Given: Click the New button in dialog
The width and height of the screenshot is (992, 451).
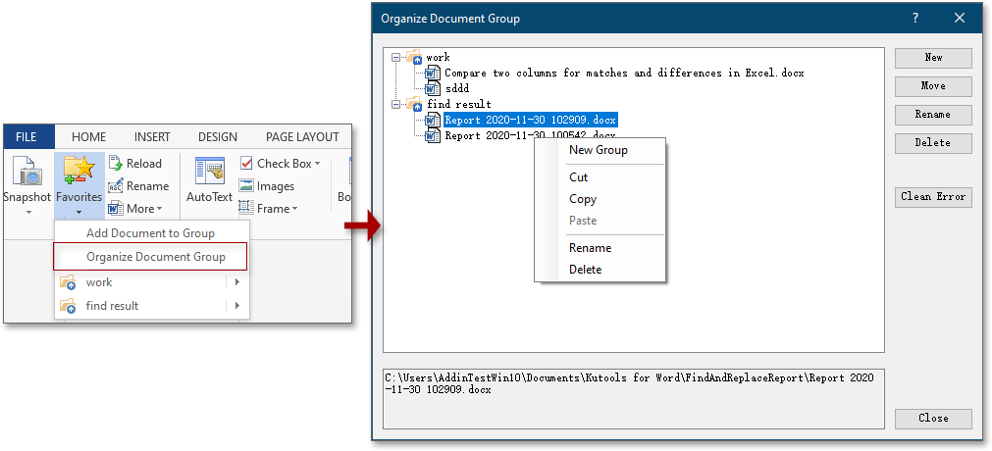Looking at the screenshot, I should coord(933,58).
